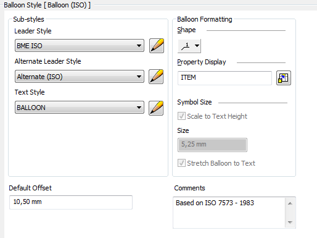Expand the Alternate (ISO) leader style dropdown
317x238 pixels.
tap(80, 77)
